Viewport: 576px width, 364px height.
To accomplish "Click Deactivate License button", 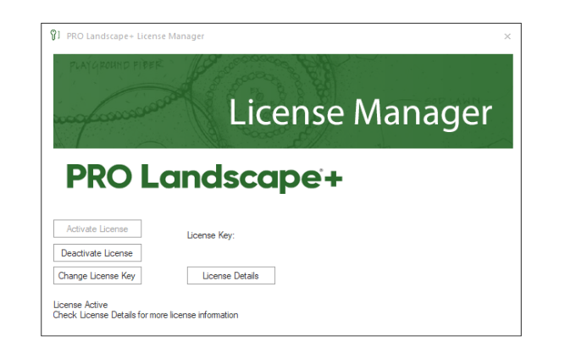I will pyautogui.click(x=97, y=253).
